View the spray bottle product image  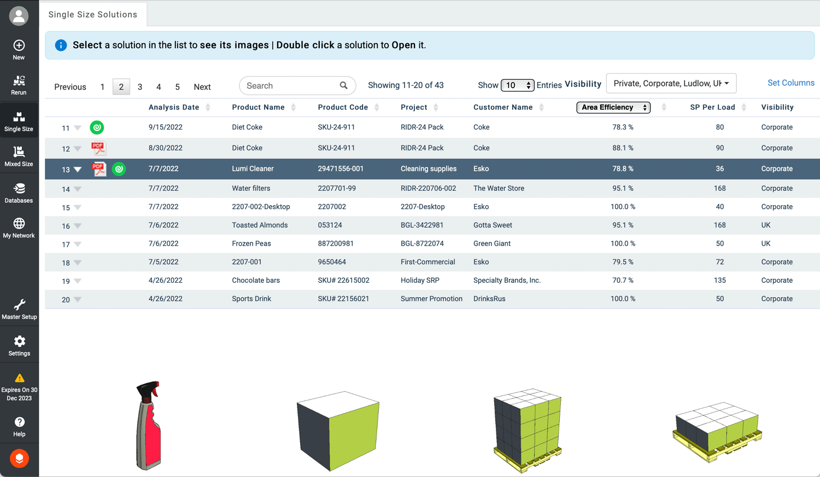tap(148, 426)
